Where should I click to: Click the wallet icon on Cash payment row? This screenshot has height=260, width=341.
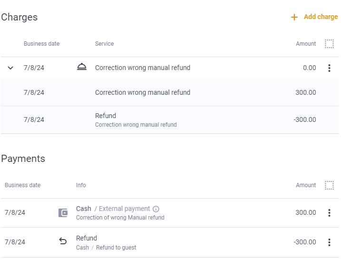(x=63, y=213)
